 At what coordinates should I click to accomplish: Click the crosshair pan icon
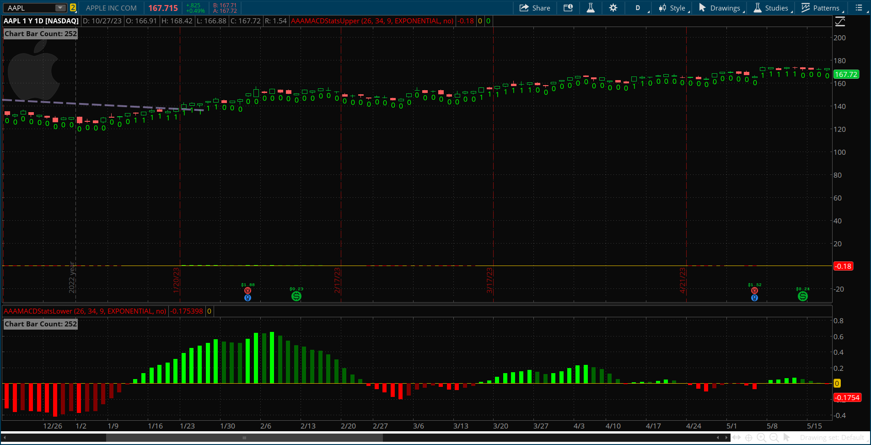click(x=749, y=438)
